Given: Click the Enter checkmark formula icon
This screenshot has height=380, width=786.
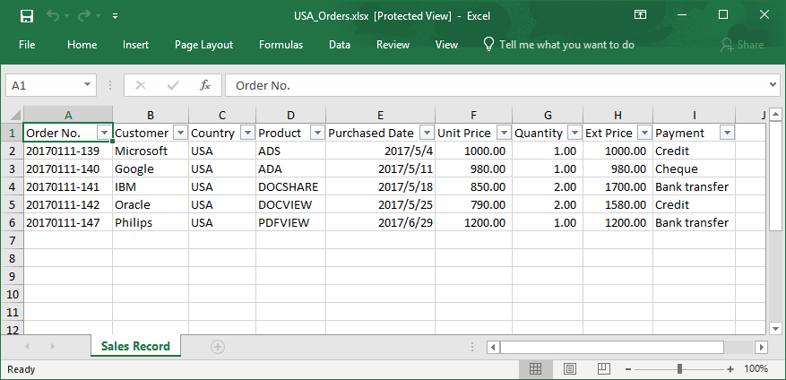Looking at the screenshot, I should coord(174,85).
